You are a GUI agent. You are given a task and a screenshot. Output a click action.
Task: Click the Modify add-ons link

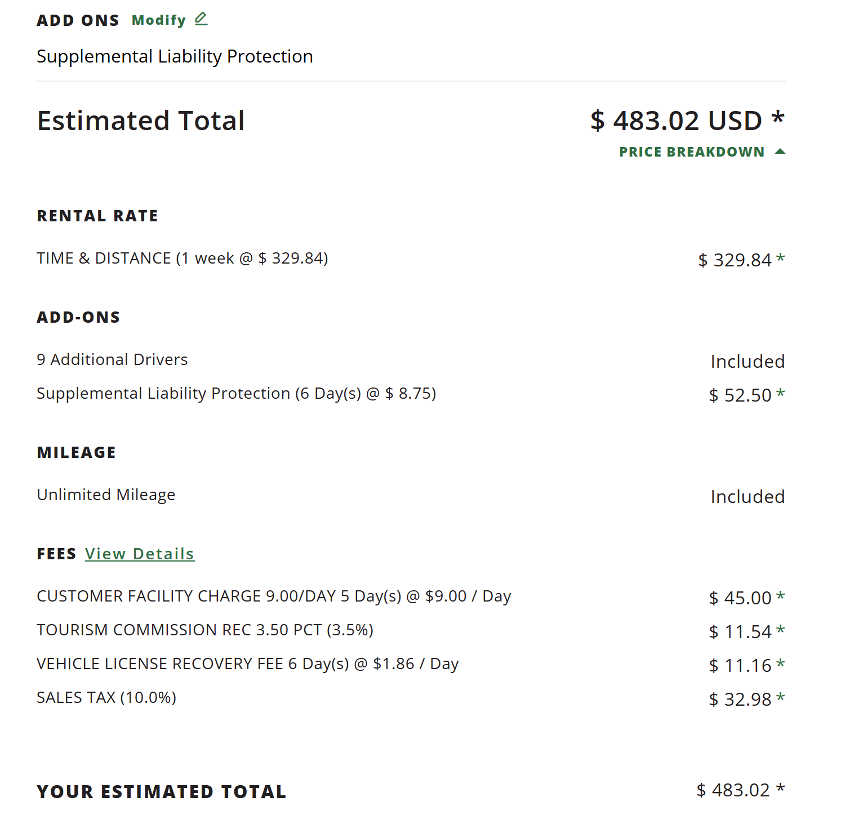tap(159, 20)
